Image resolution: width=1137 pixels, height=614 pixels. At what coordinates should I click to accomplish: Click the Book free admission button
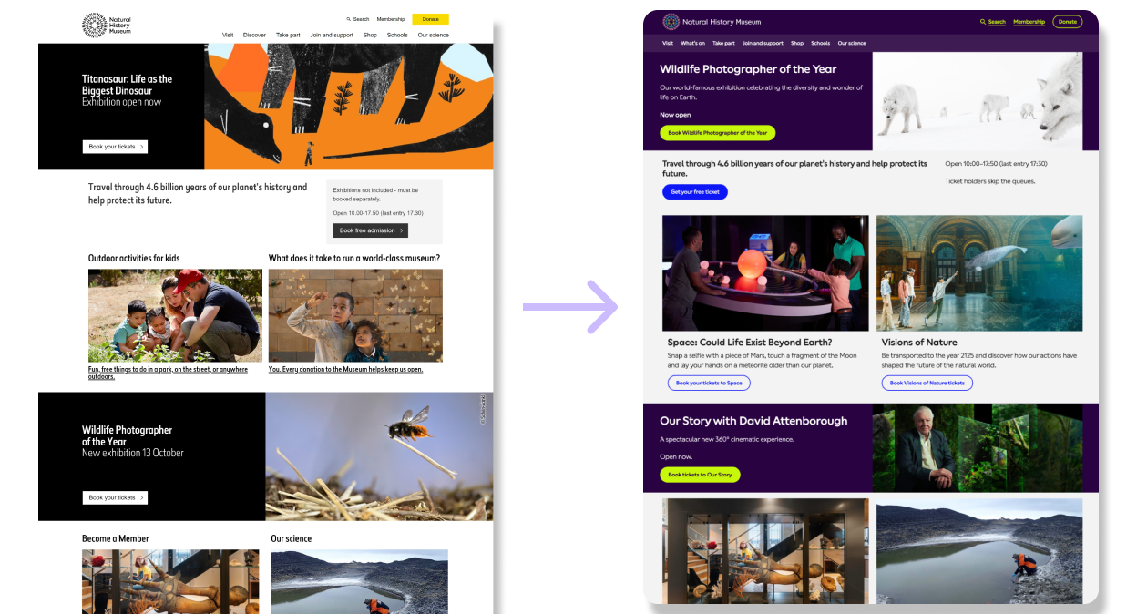coord(370,230)
